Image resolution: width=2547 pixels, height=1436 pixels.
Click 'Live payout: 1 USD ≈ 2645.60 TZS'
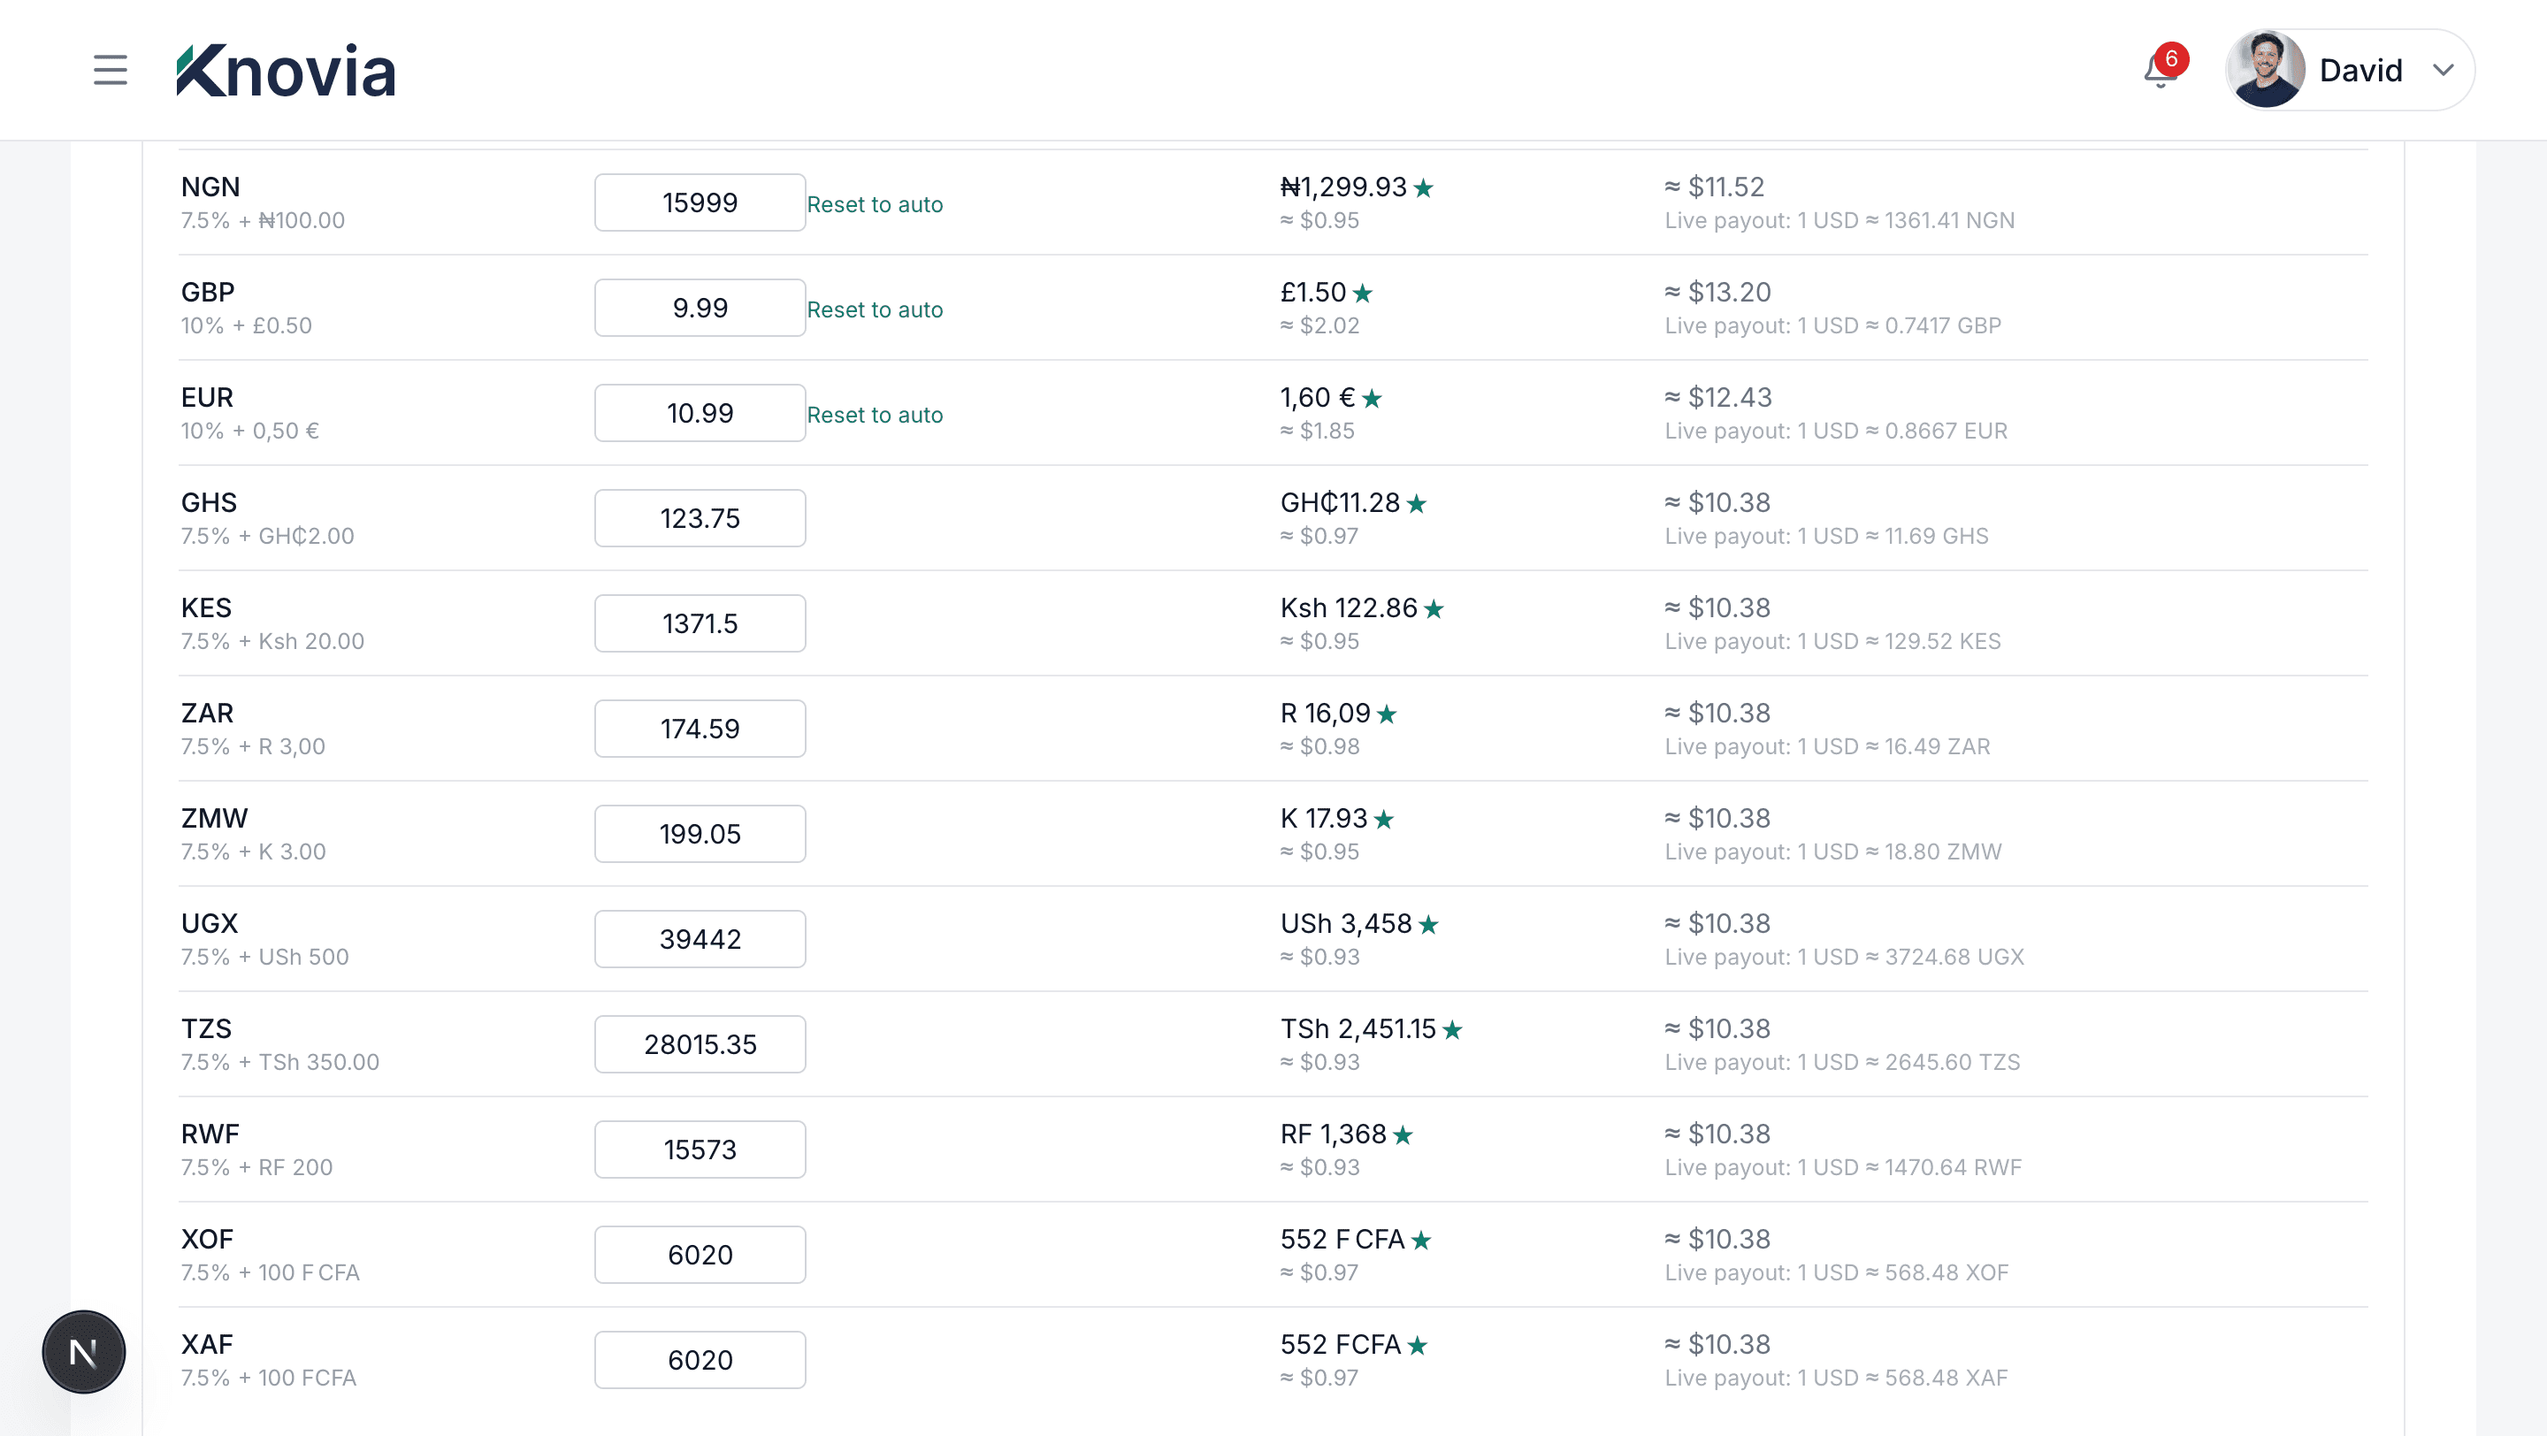(1842, 1063)
